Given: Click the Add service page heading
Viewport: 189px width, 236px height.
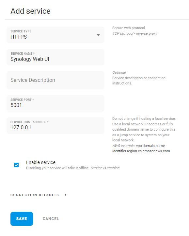Looking at the screenshot, I should coord(30,11).
